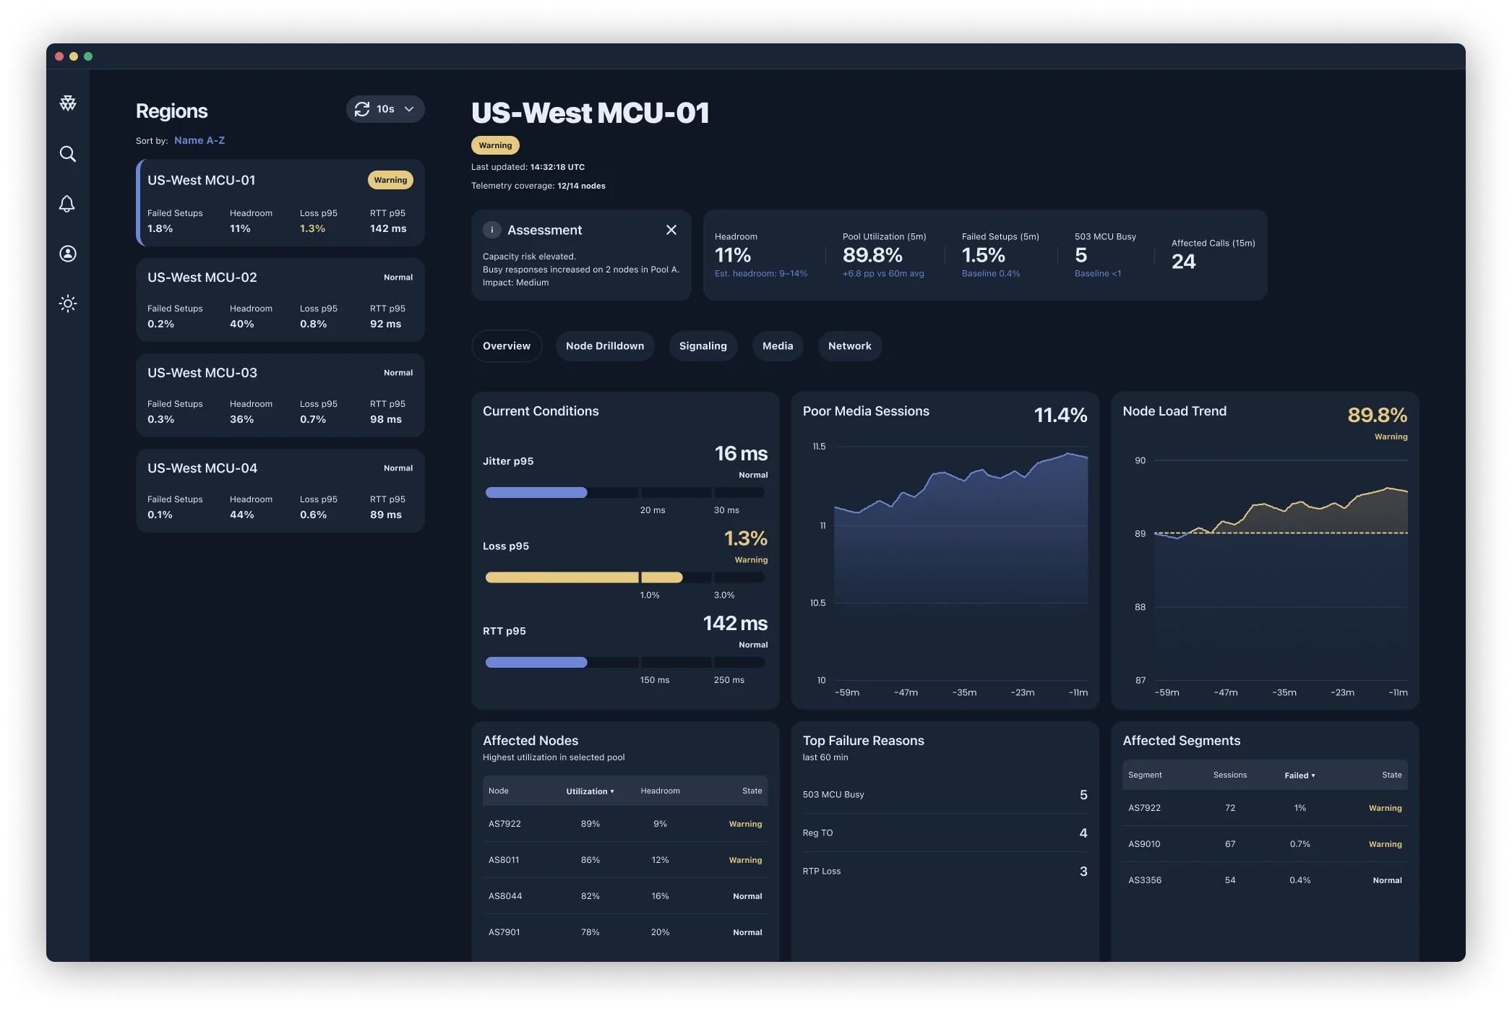
Task: Close the Assessment card
Action: [x=671, y=230]
